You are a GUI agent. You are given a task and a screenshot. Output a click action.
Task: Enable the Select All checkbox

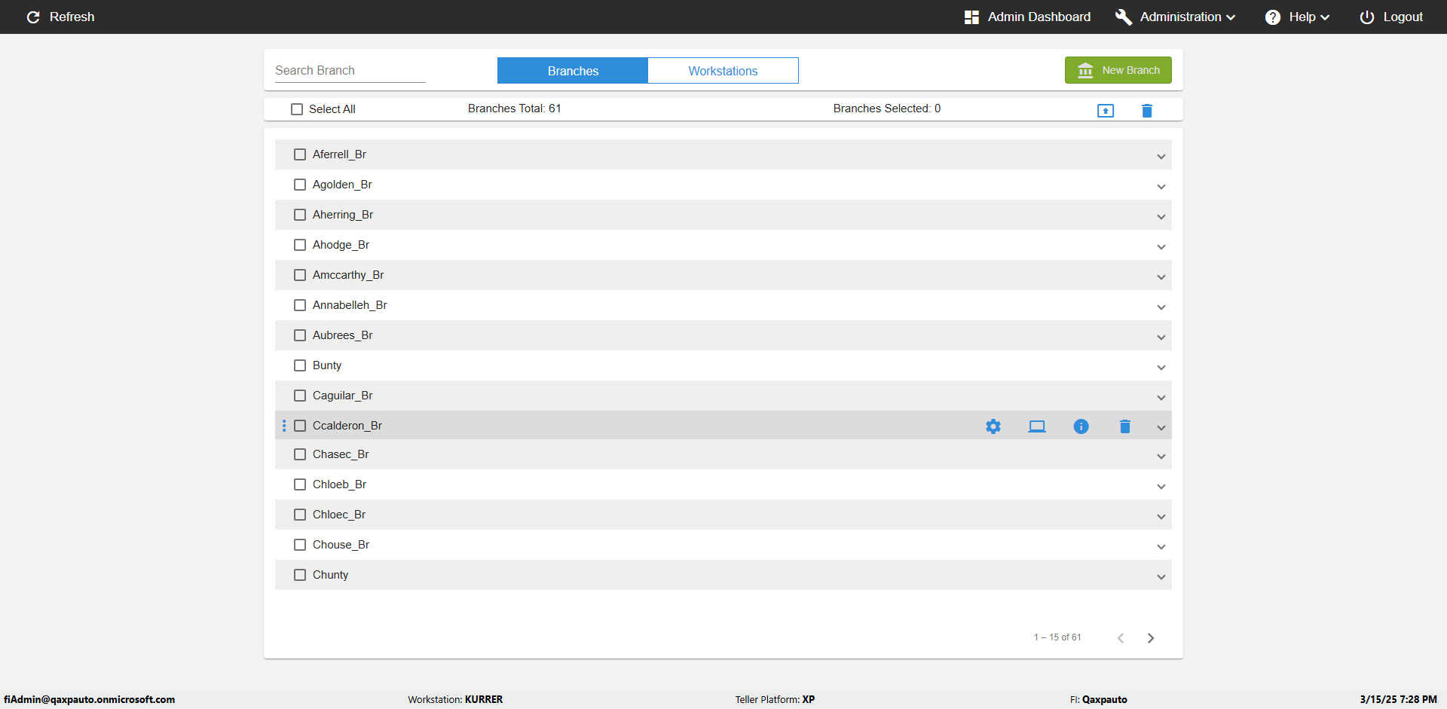(297, 109)
